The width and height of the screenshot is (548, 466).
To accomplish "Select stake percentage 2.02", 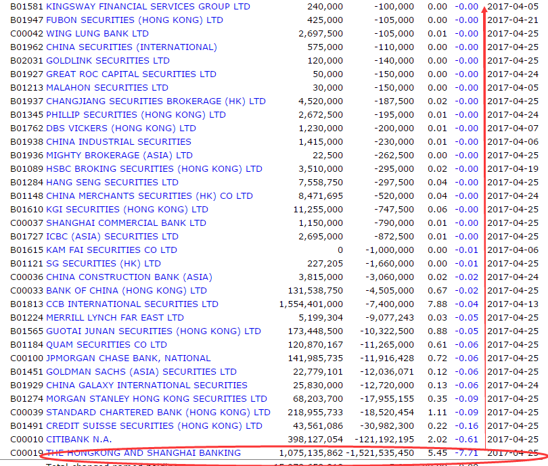I will (437, 440).
